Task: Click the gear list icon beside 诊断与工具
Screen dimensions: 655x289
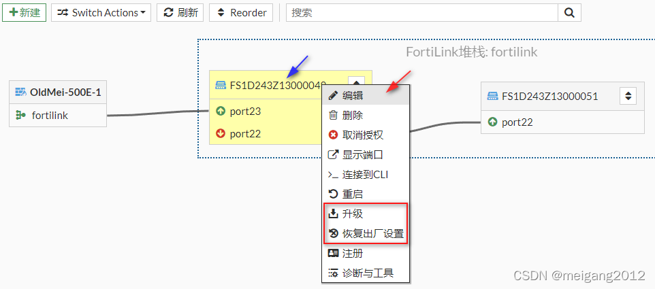Action: 333,273
